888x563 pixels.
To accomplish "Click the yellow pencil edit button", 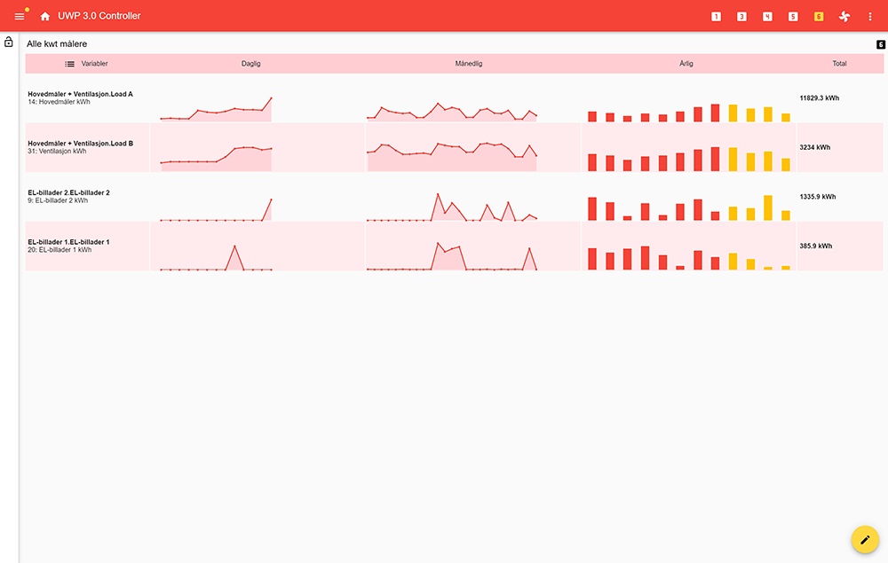I will (865, 540).
